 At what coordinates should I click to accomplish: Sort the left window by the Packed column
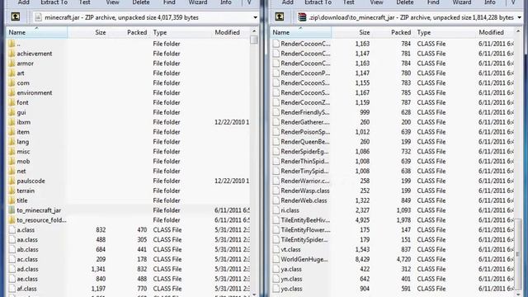point(130,32)
